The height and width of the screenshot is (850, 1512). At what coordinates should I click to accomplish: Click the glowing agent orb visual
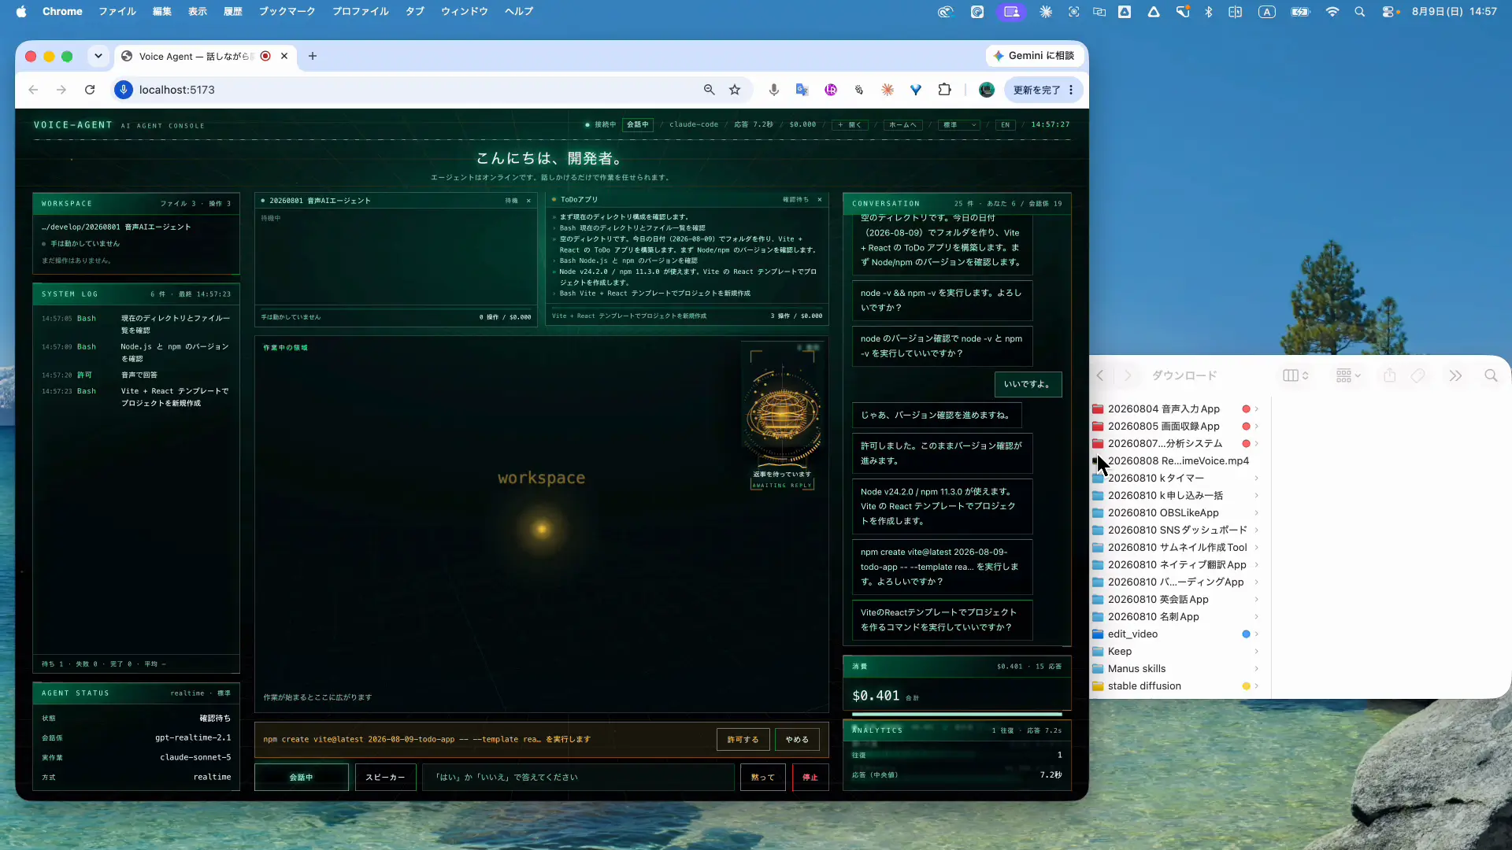(x=784, y=412)
